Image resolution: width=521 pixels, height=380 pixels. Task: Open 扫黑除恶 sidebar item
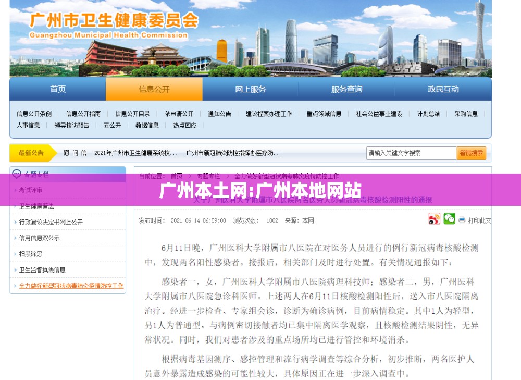click(x=31, y=254)
